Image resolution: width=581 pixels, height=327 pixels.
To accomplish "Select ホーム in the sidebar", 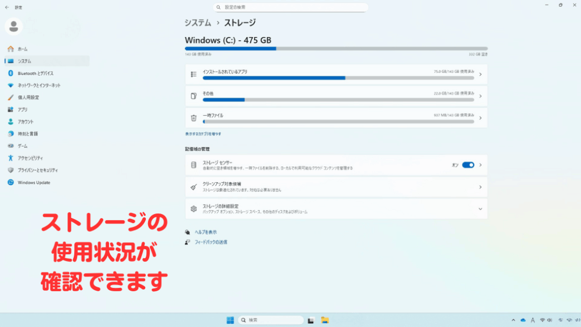I will pos(22,49).
